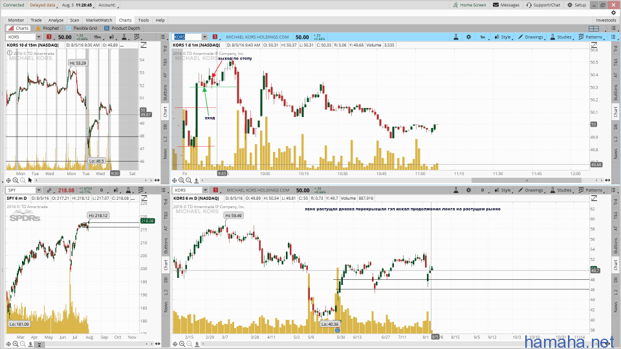Viewport: 621px width, 349px height.
Task: Click the gear icon below Setup
Action: (613, 13)
